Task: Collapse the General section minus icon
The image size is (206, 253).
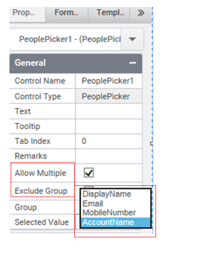Action: coord(133,63)
